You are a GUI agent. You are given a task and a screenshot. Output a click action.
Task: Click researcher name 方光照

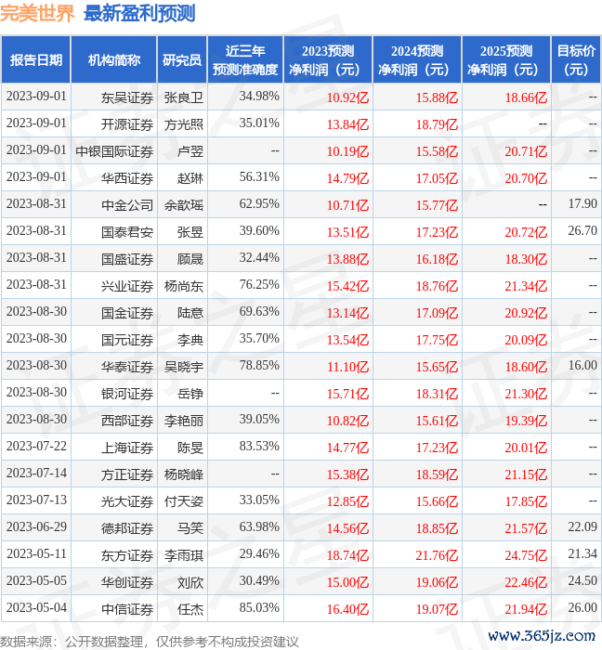click(184, 124)
